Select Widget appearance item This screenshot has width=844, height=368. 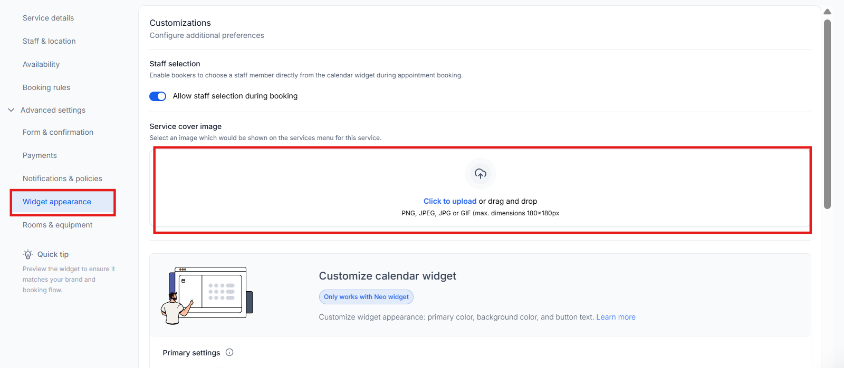(57, 202)
